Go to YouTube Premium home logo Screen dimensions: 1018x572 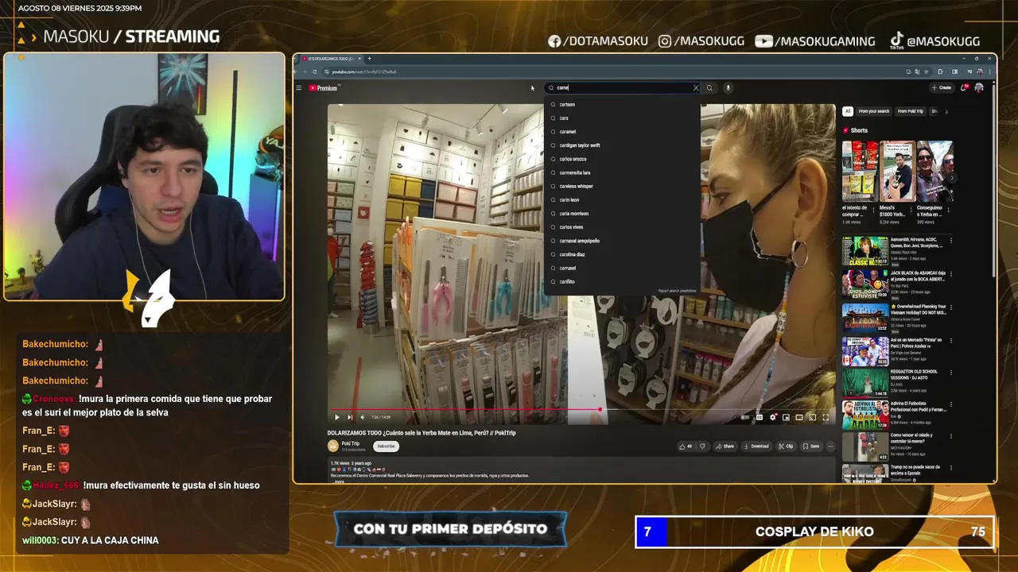pyautogui.click(x=323, y=88)
